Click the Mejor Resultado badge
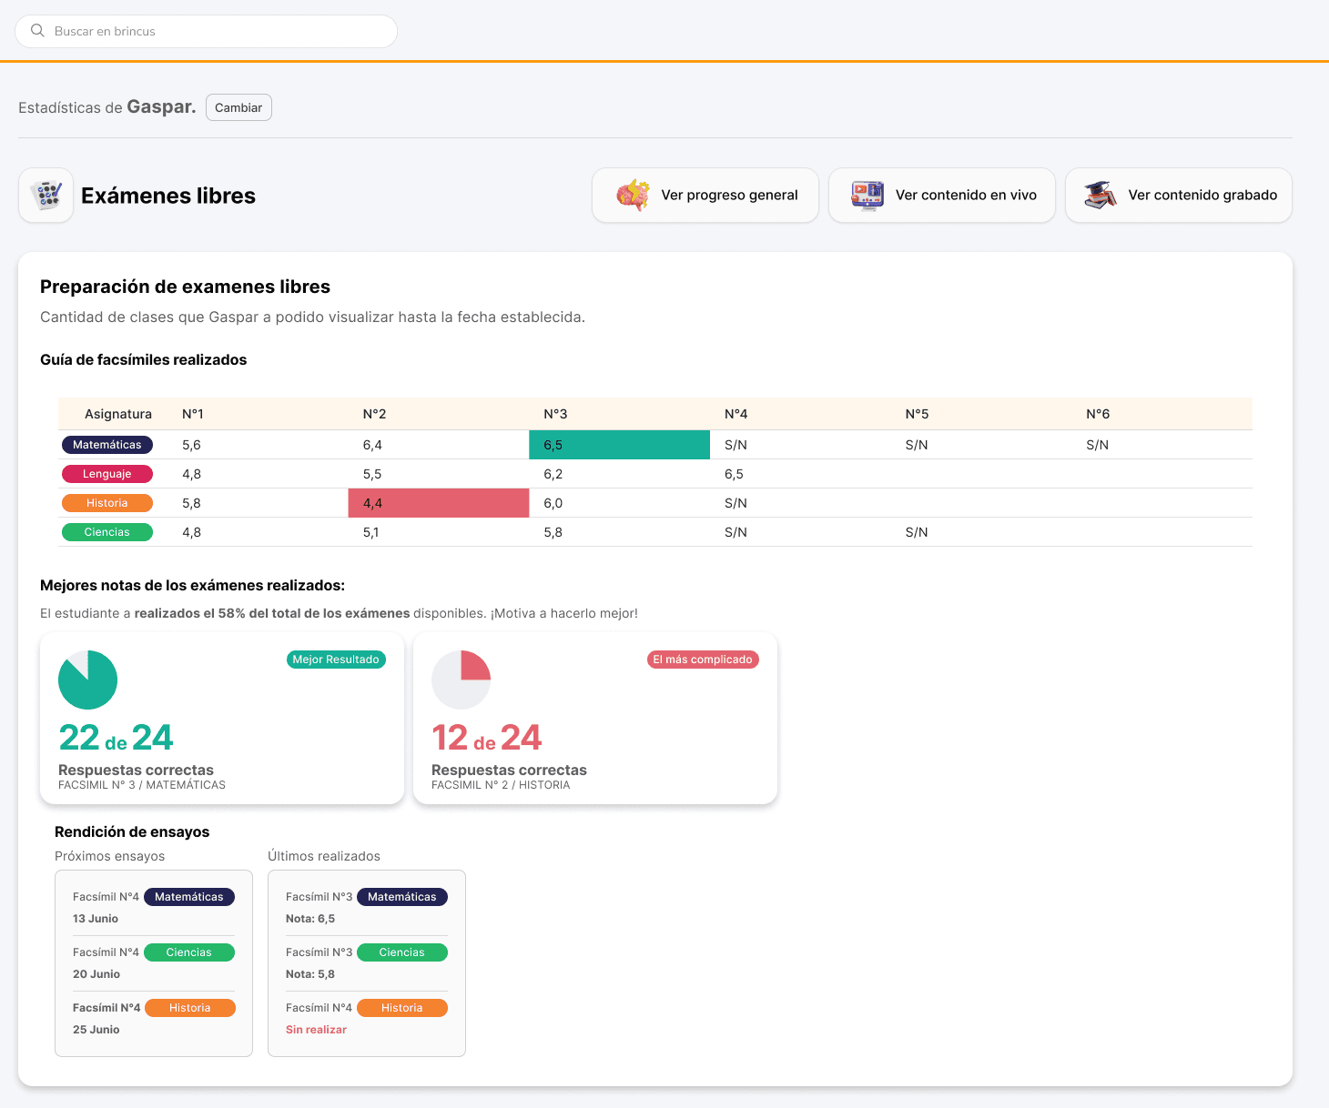 click(336, 660)
